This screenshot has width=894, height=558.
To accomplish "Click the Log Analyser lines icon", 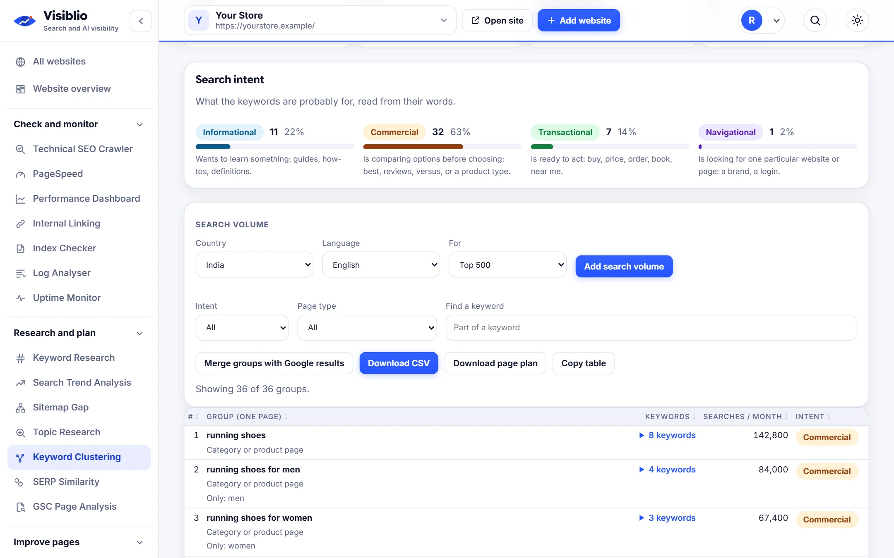I will coord(20,273).
